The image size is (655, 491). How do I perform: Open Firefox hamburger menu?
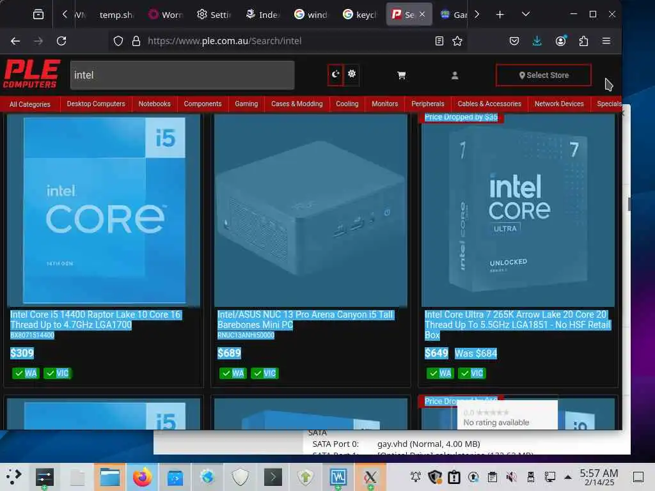[x=606, y=41]
